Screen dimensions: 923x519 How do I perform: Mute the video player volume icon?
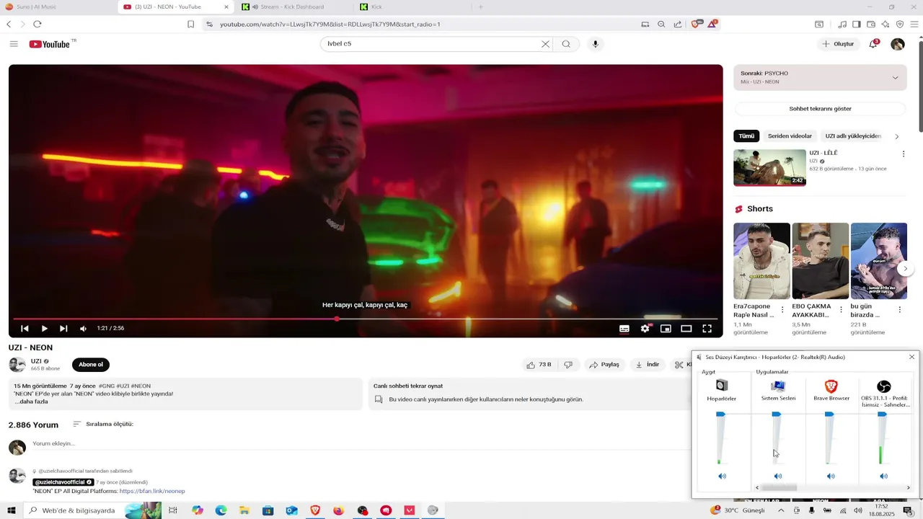(83, 329)
